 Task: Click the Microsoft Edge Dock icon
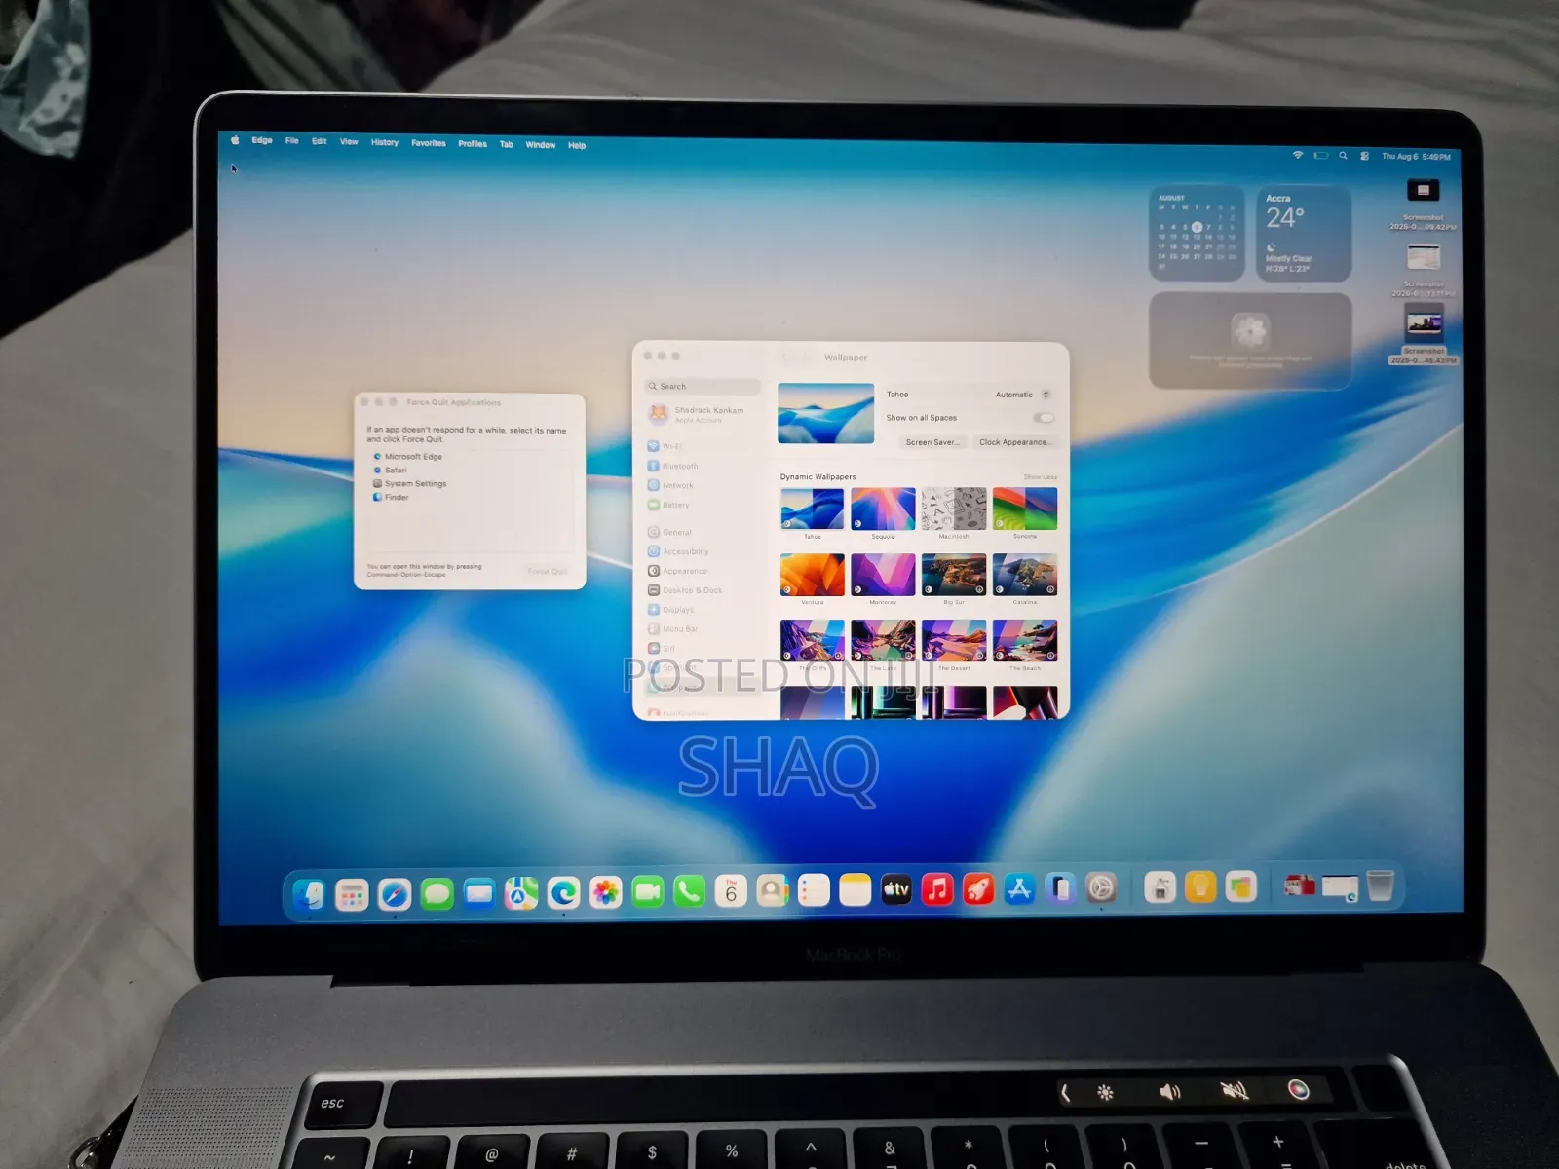[564, 892]
